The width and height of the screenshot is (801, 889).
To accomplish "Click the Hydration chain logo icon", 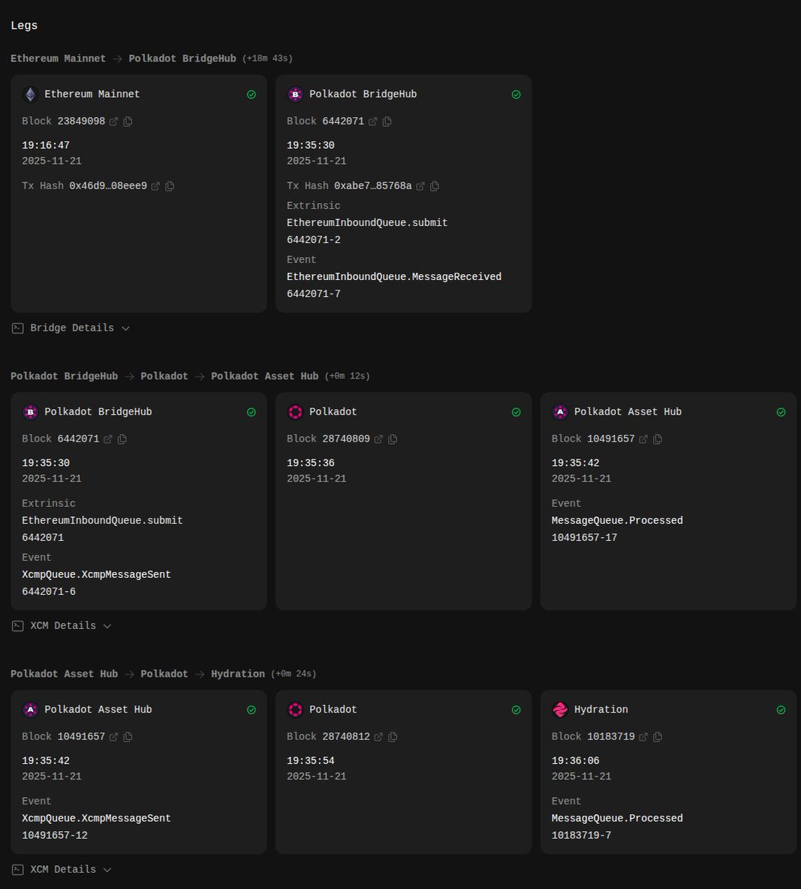I will (x=560, y=710).
